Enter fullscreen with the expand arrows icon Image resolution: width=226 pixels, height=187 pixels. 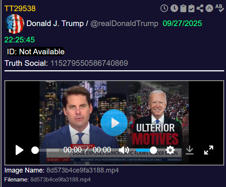click(x=208, y=150)
